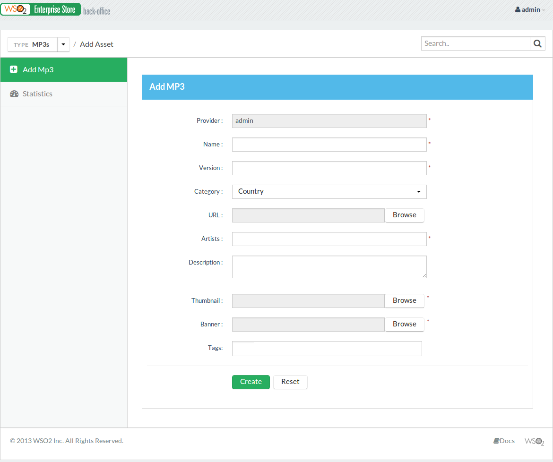Click the Enterprise Store logo
This screenshot has height=462, width=553.
pyautogui.click(x=55, y=9)
